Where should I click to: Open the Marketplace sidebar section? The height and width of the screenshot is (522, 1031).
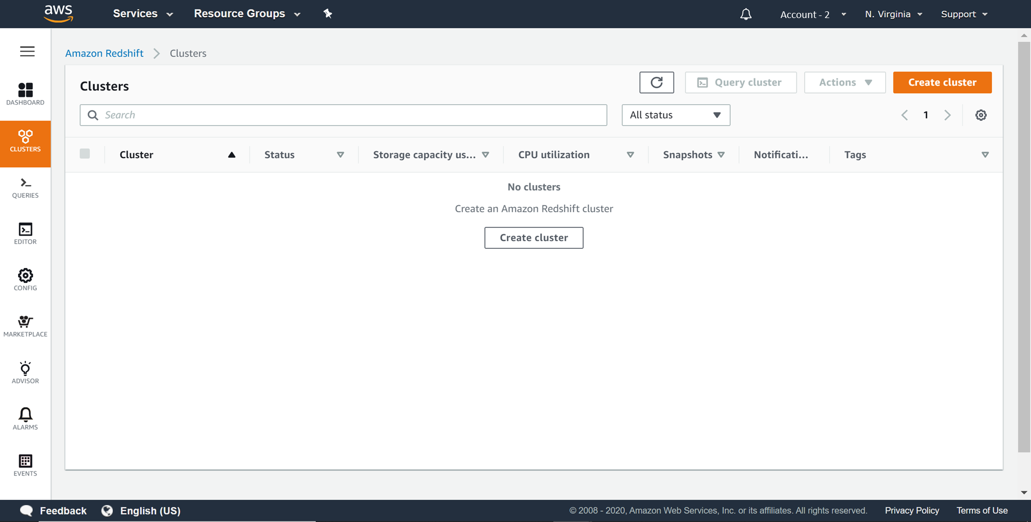(x=25, y=327)
